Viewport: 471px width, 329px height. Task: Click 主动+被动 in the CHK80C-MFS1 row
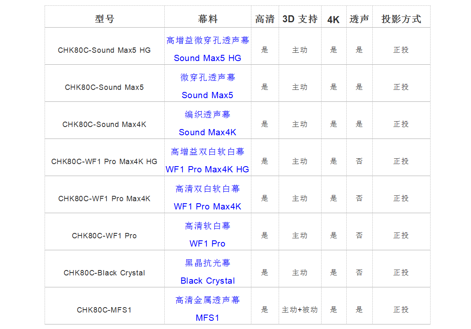coord(300,310)
